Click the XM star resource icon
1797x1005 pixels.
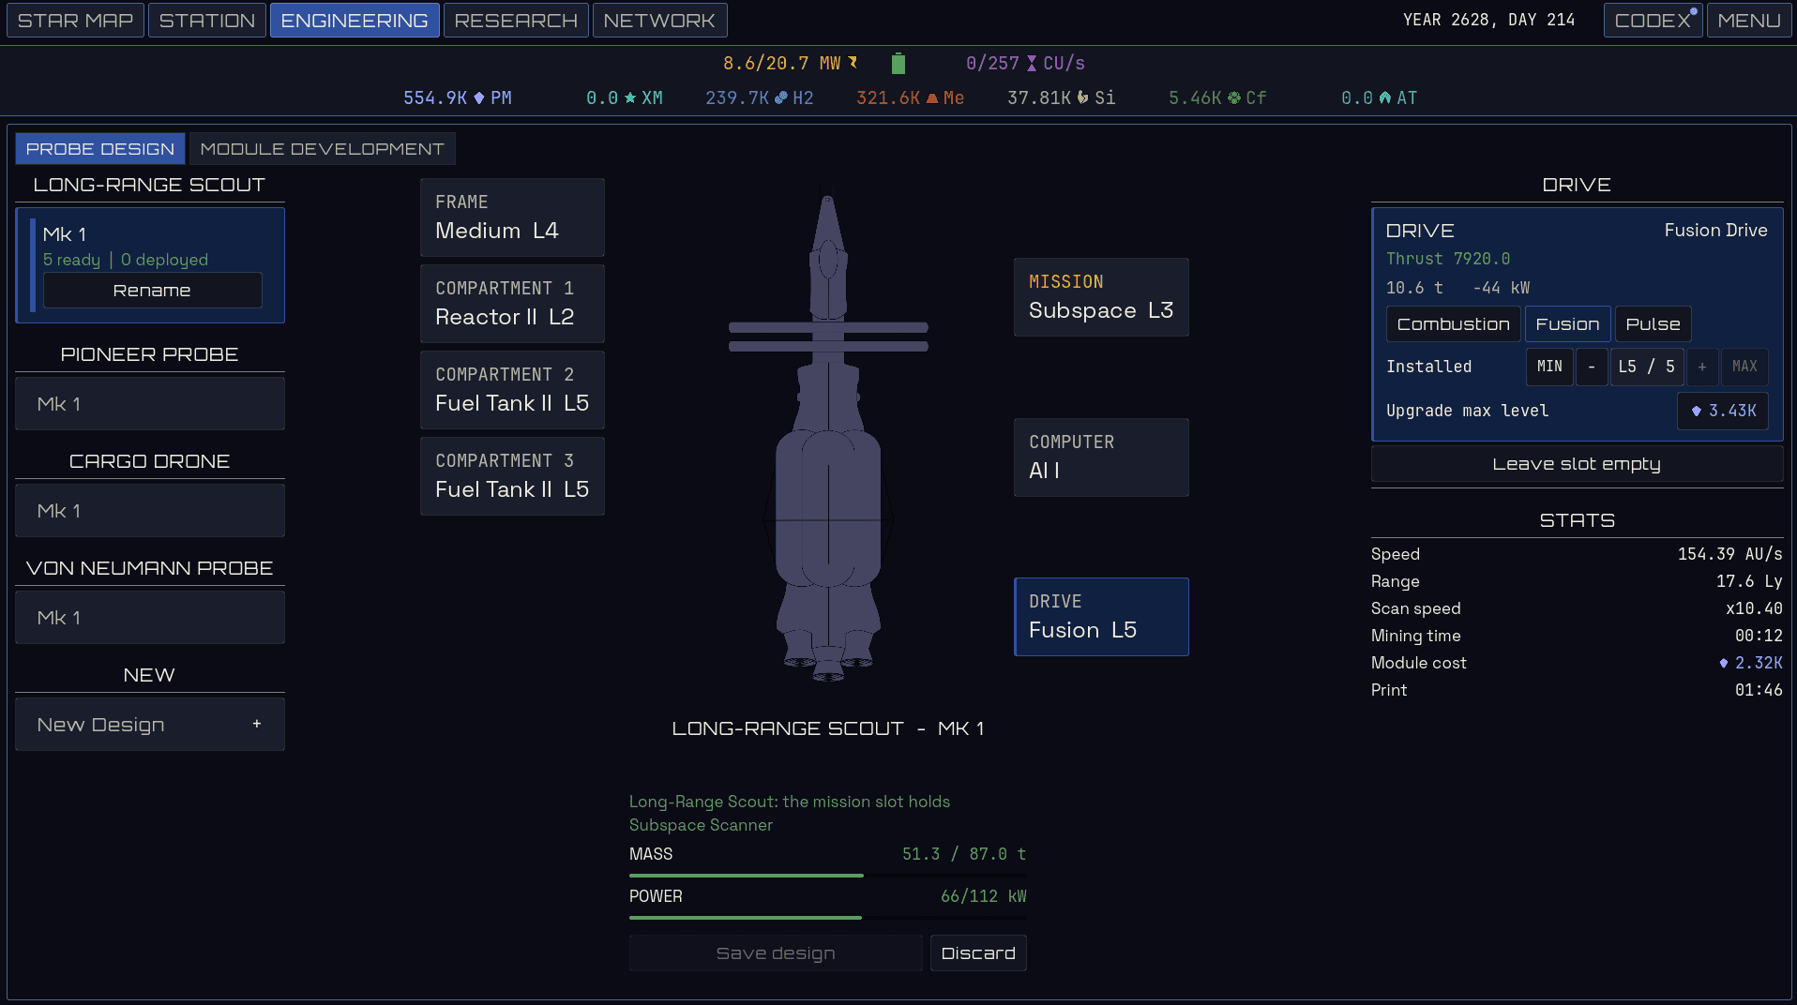(630, 97)
